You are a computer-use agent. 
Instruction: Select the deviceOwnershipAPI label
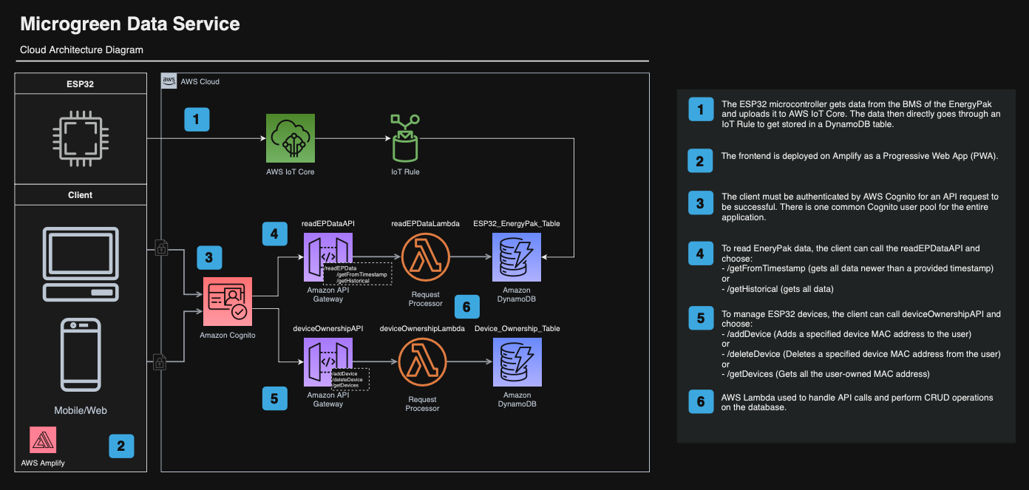(328, 328)
